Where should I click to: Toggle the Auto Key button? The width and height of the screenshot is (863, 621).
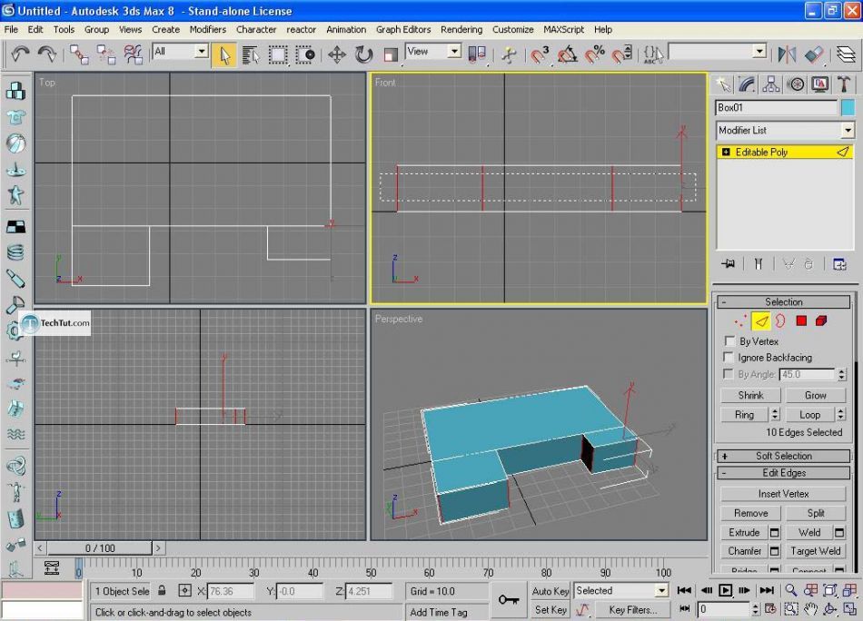[x=551, y=591]
